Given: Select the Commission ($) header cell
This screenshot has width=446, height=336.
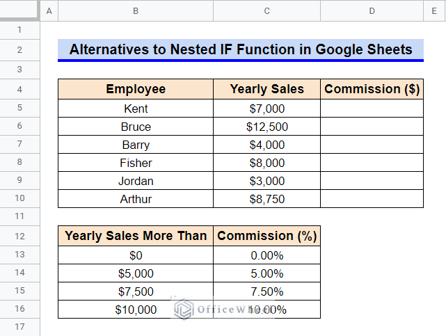Looking at the screenshot, I should pos(372,89).
